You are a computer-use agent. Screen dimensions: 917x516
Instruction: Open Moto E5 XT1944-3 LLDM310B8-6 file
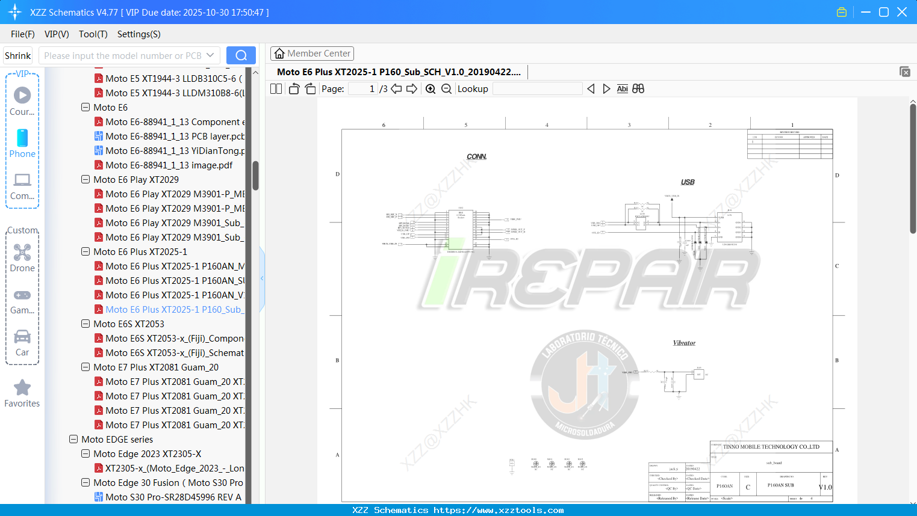tap(169, 93)
